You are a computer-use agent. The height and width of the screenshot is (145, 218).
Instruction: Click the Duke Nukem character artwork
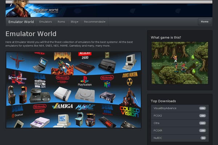(x=130, y=98)
